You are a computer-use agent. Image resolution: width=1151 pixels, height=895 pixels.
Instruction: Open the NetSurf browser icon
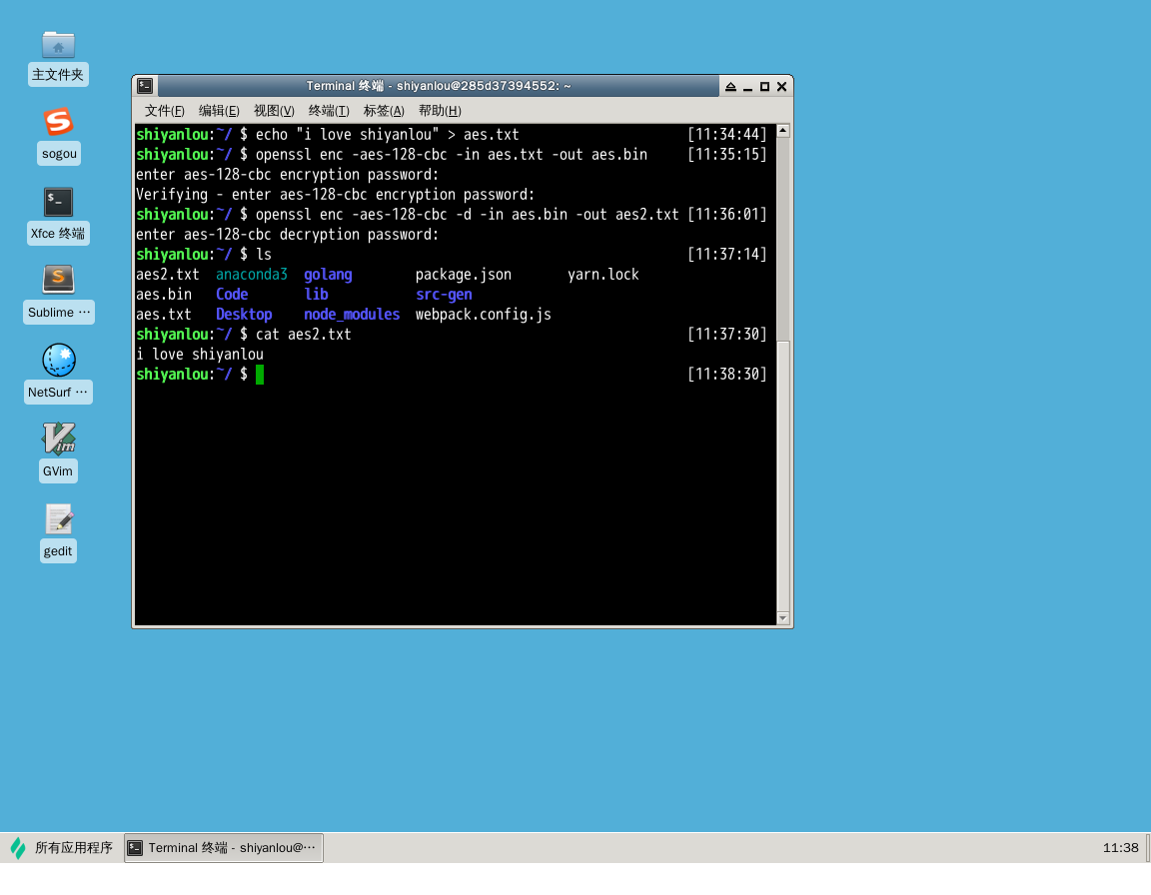[58, 361]
